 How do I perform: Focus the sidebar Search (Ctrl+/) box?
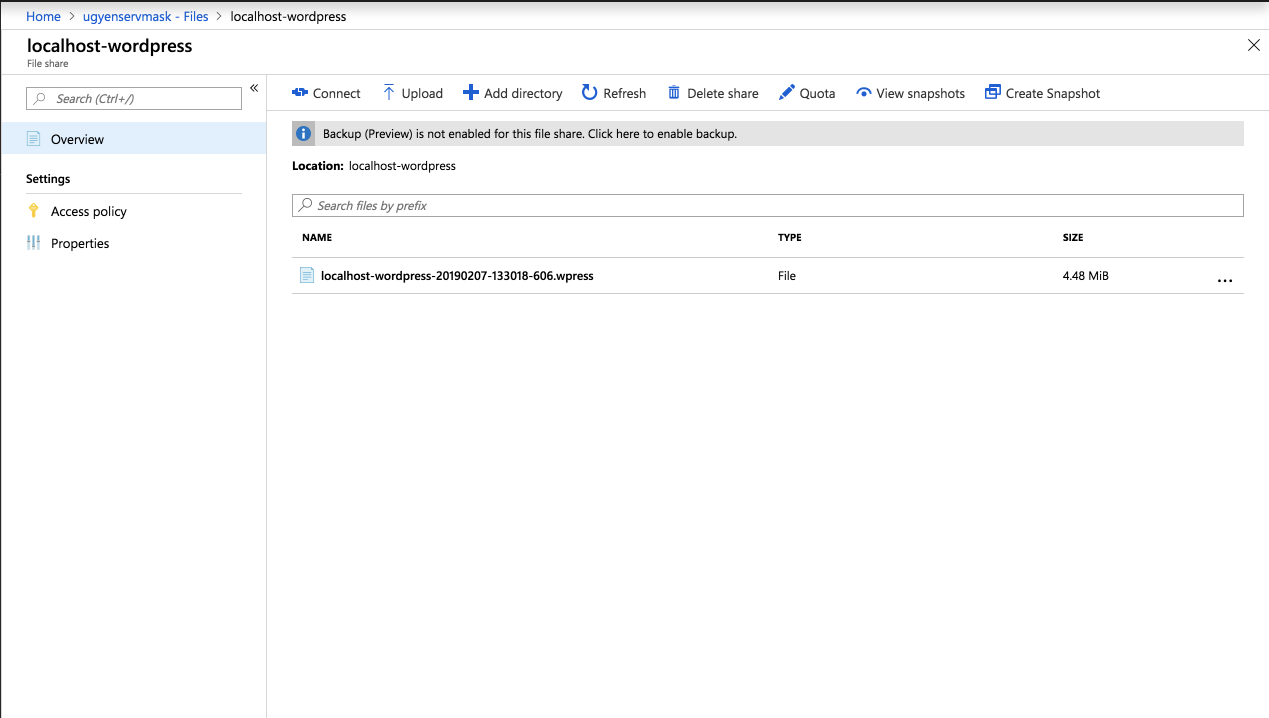(134, 98)
